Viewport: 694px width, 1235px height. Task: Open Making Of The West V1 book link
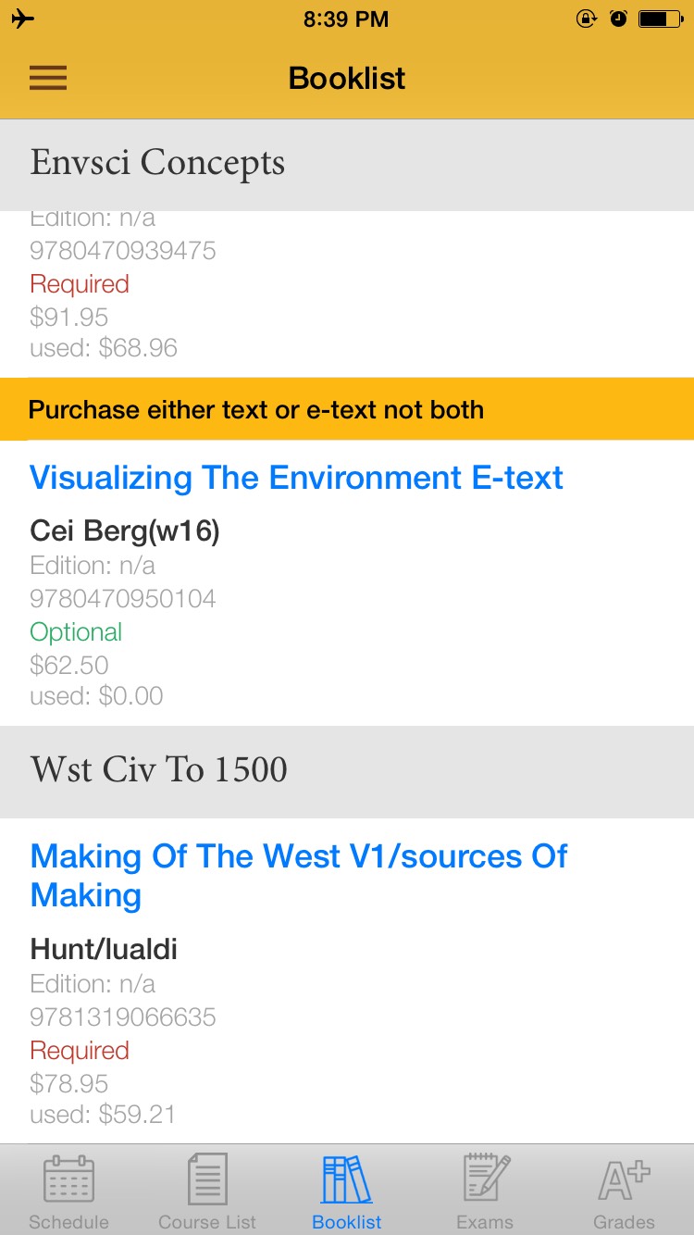pyautogui.click(x=299, y=876)
